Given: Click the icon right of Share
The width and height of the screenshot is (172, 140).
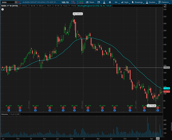Looking at the screenshot, I should [98, 2].
